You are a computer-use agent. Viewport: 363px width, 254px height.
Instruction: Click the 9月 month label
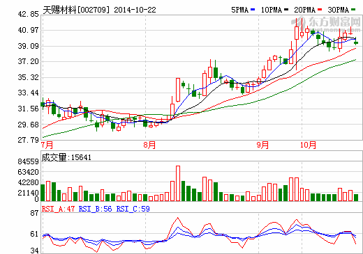262,145
